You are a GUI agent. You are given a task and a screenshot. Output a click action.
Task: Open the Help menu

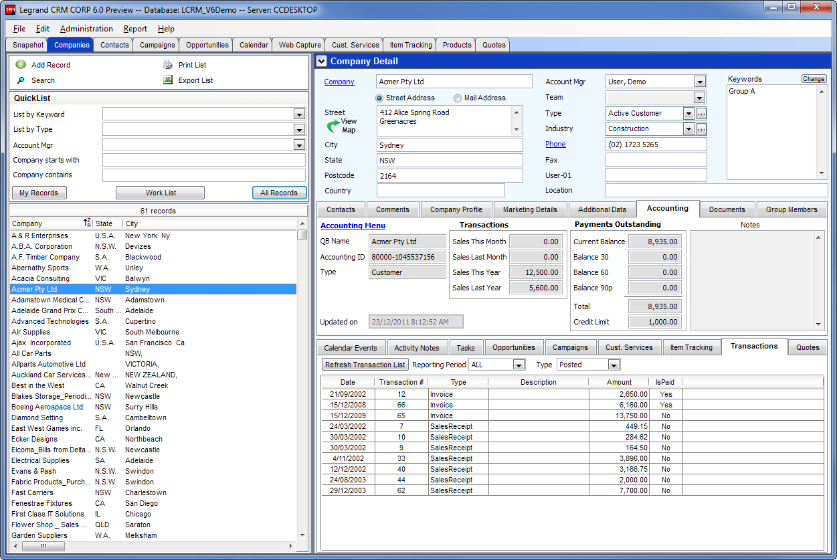(166, 29)
